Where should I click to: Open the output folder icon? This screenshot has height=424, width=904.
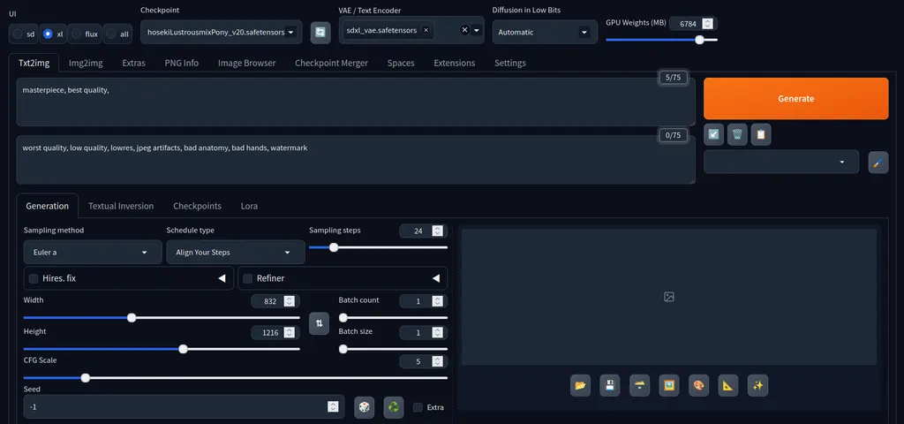(580, 385)
